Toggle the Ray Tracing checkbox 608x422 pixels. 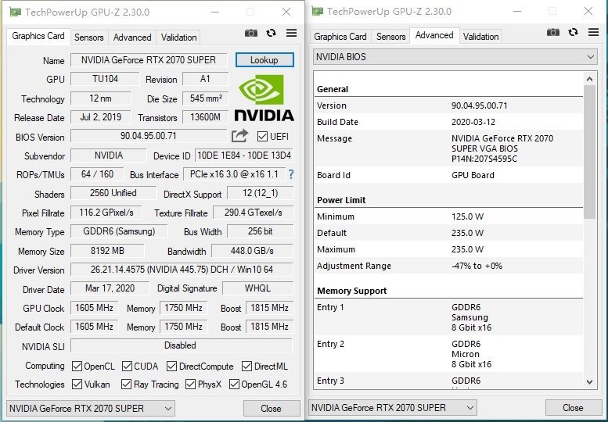coord(126,384)
